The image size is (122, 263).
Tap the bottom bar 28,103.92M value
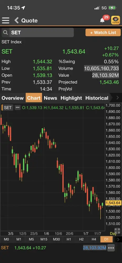95,248
